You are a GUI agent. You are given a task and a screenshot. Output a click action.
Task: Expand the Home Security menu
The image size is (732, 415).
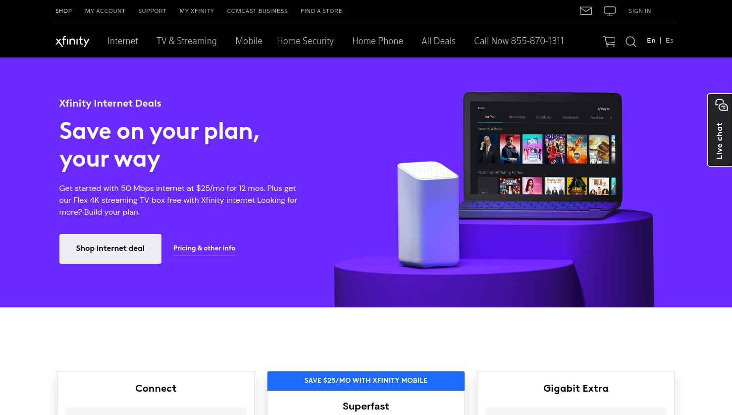click(x=305, y=41)
